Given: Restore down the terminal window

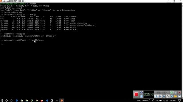Looking at the screenshot, I should (174, 1).
